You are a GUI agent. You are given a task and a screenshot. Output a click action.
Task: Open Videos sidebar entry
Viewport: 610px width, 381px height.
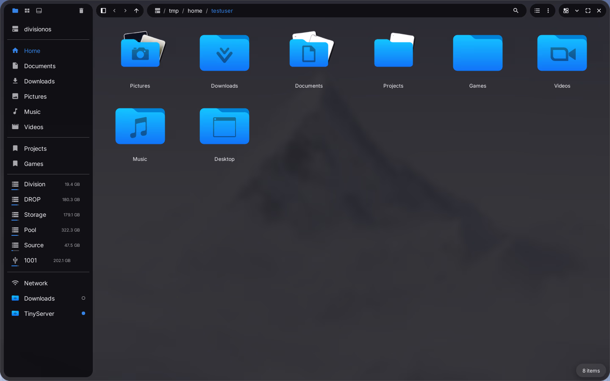(48, 127)
